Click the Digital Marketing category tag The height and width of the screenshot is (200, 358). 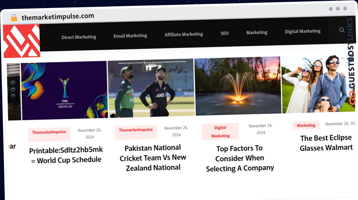220,132
